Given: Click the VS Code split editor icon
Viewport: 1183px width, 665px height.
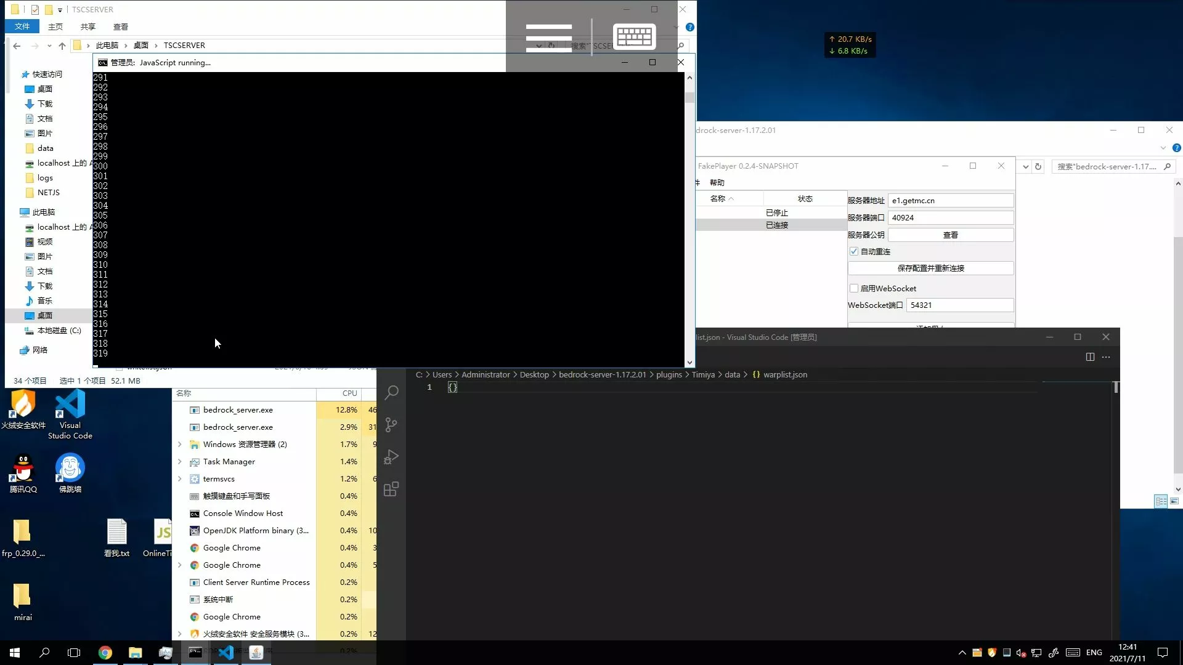Looking at the screenshot, I should tap(1090, 357).
